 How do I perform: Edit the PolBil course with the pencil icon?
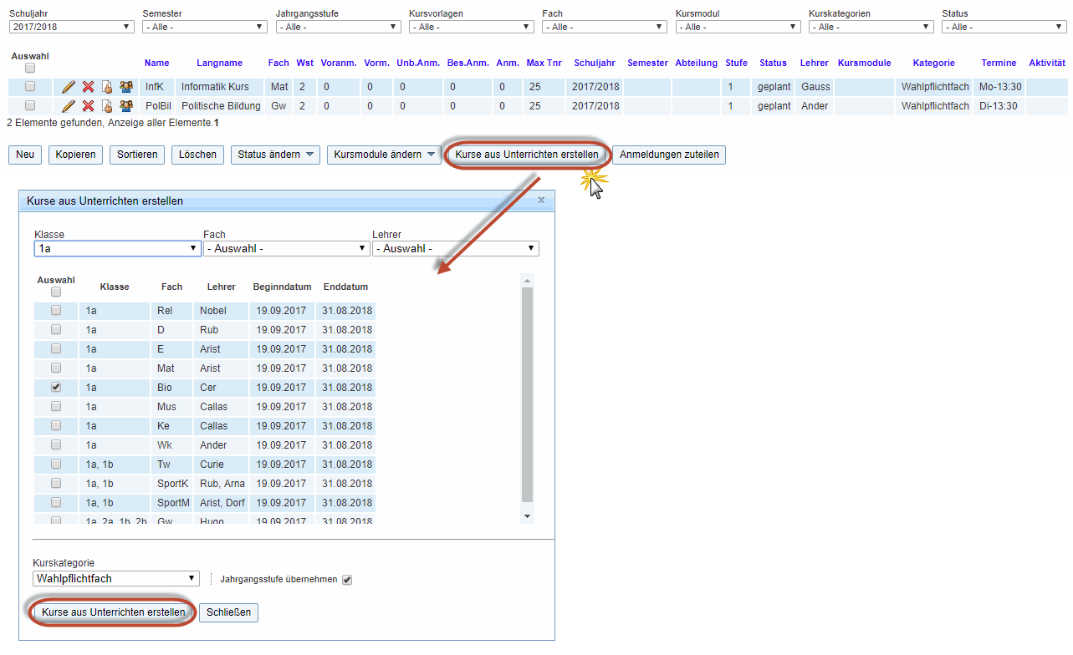[69, 106]
